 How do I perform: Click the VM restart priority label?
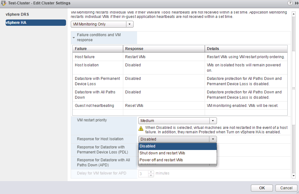[92, 120]
